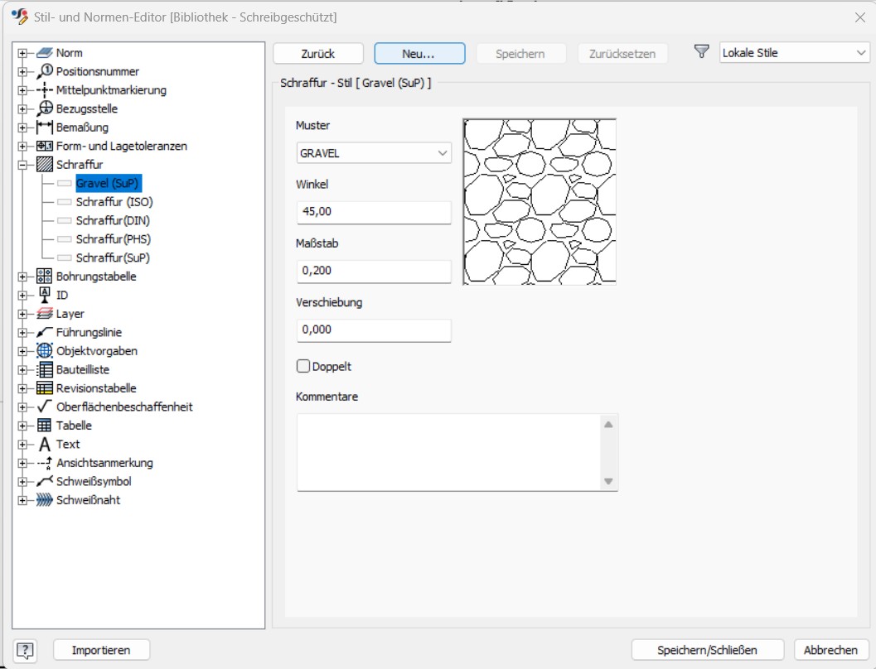The height and width of the screenshot is (669, 876).
Task: Click the Oberflächenbeschaffenheit checkmark icon
Action: tap(44, 407)
